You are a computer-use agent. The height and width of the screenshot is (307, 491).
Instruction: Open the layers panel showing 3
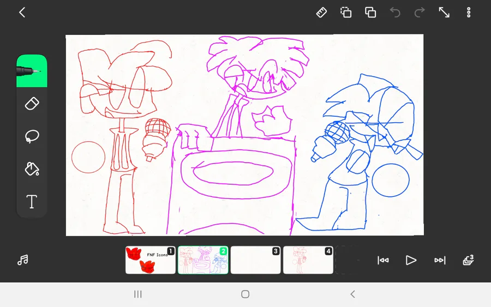coord(468,260)
